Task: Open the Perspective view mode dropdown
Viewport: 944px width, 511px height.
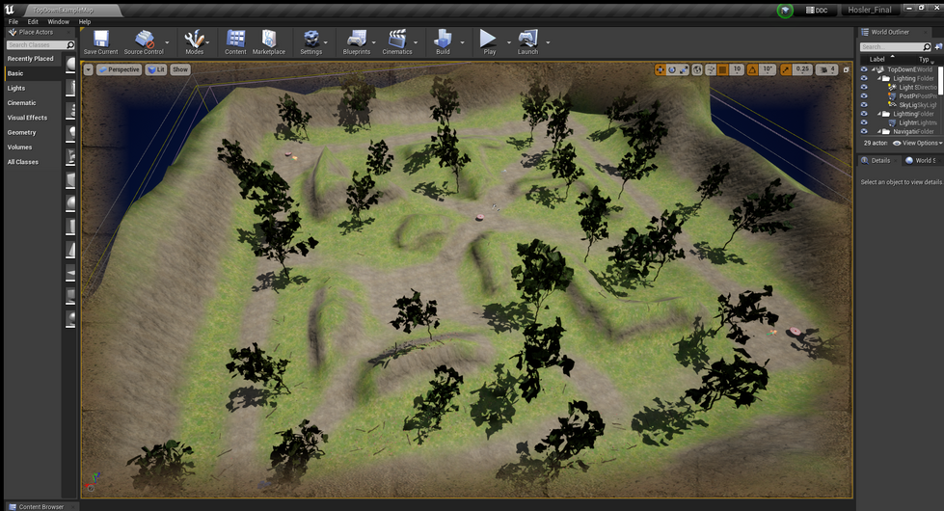Action: pos(119,69)
